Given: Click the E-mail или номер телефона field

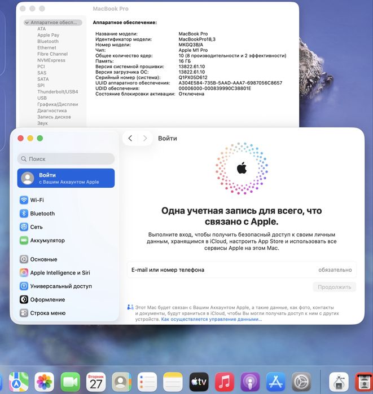Looking at the screenshot, I should [242, 270].
